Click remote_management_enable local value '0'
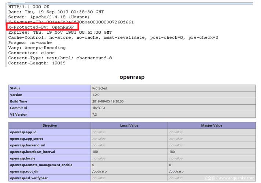 93,165
